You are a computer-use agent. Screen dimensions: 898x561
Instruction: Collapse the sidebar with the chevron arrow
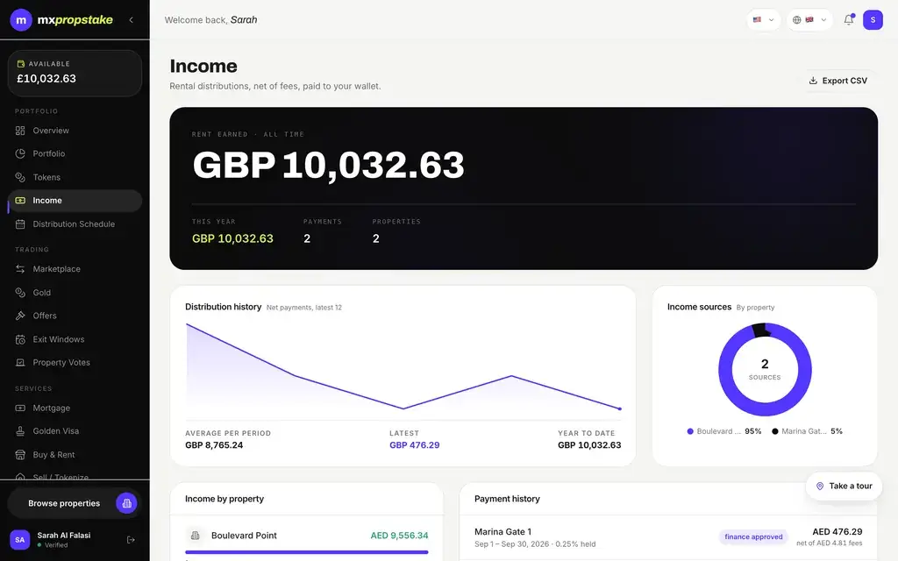point(132,20)
